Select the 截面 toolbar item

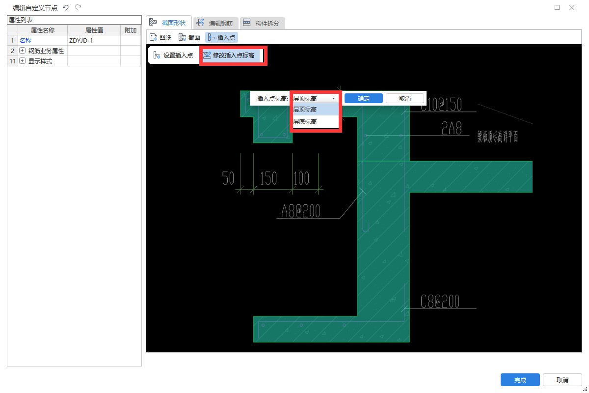[x=189, y=37]
